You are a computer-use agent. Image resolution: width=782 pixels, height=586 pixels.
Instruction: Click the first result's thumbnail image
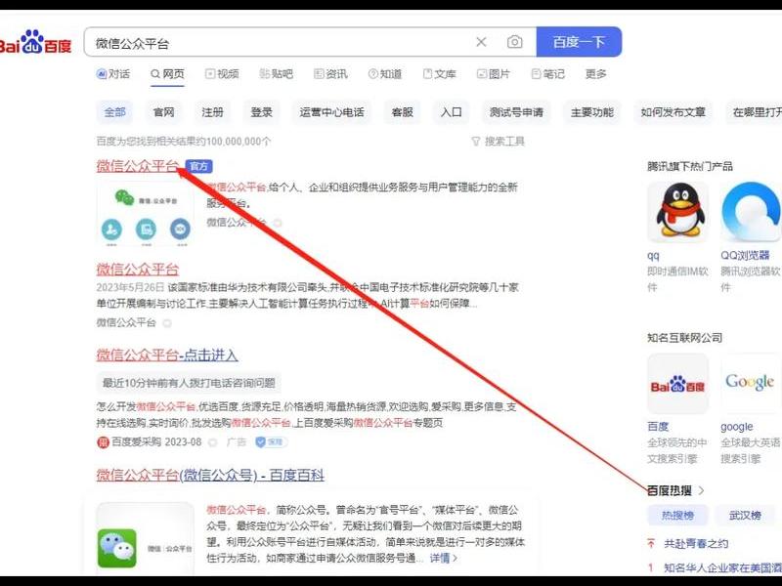tap(145, 214)
